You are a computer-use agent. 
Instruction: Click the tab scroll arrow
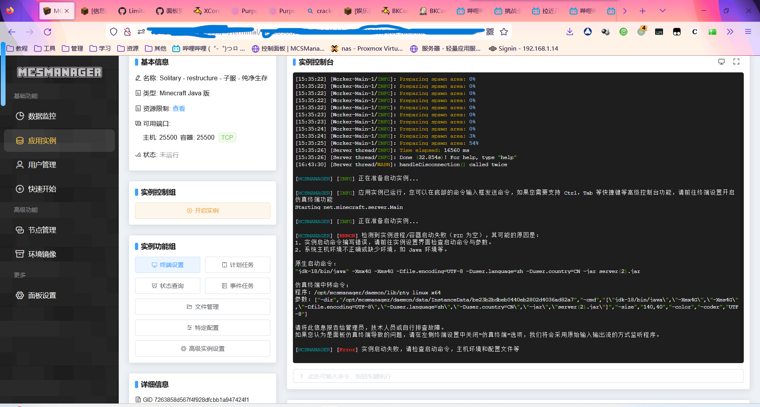click(x=625, y=11)
